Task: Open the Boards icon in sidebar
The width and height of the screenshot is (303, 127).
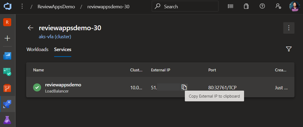Action: pos(7,72)
